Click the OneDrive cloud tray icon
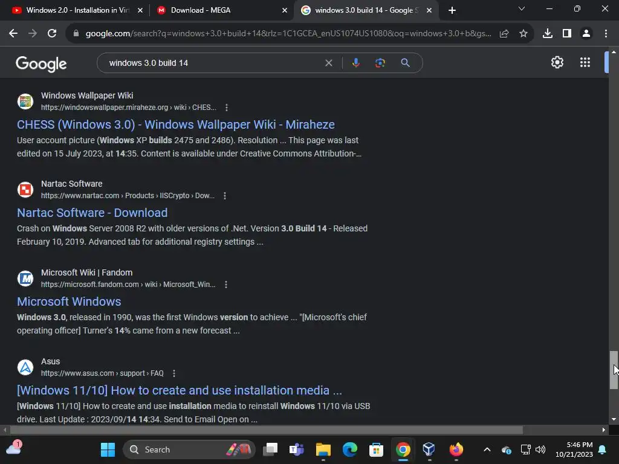Image resolution: width=619 pixels, height=464 pixels. tap(507, 449)
